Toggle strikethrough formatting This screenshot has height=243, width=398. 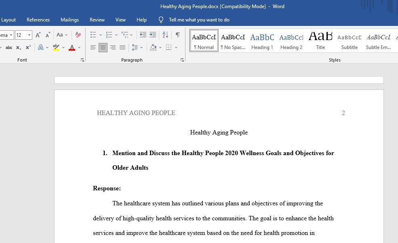[x=9, y=47]
